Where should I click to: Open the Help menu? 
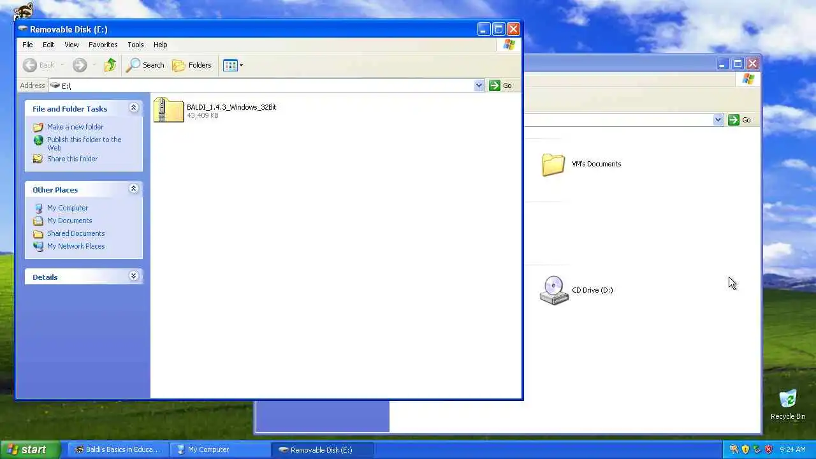point(160,45)
